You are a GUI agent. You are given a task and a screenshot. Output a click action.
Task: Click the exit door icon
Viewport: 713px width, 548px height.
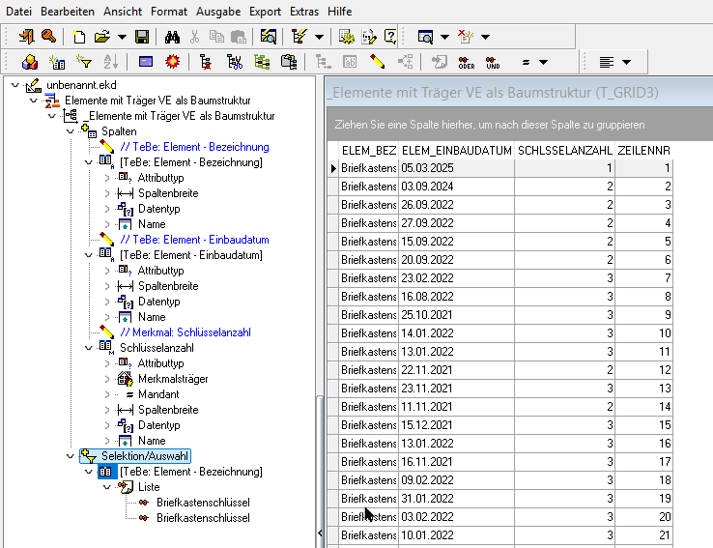click(26, 37)
